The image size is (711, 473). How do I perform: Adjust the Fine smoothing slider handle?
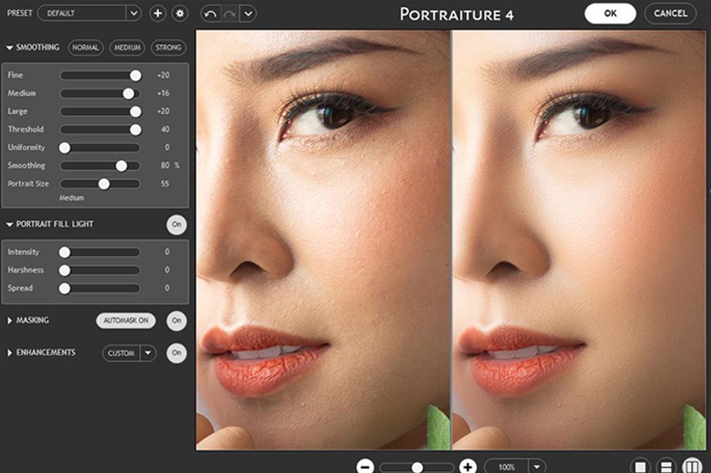click(x=135, y=75)
